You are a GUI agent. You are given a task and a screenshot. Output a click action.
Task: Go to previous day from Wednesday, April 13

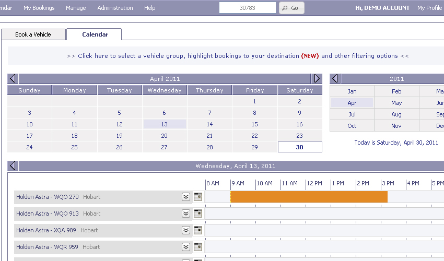[x=13, y=166]
